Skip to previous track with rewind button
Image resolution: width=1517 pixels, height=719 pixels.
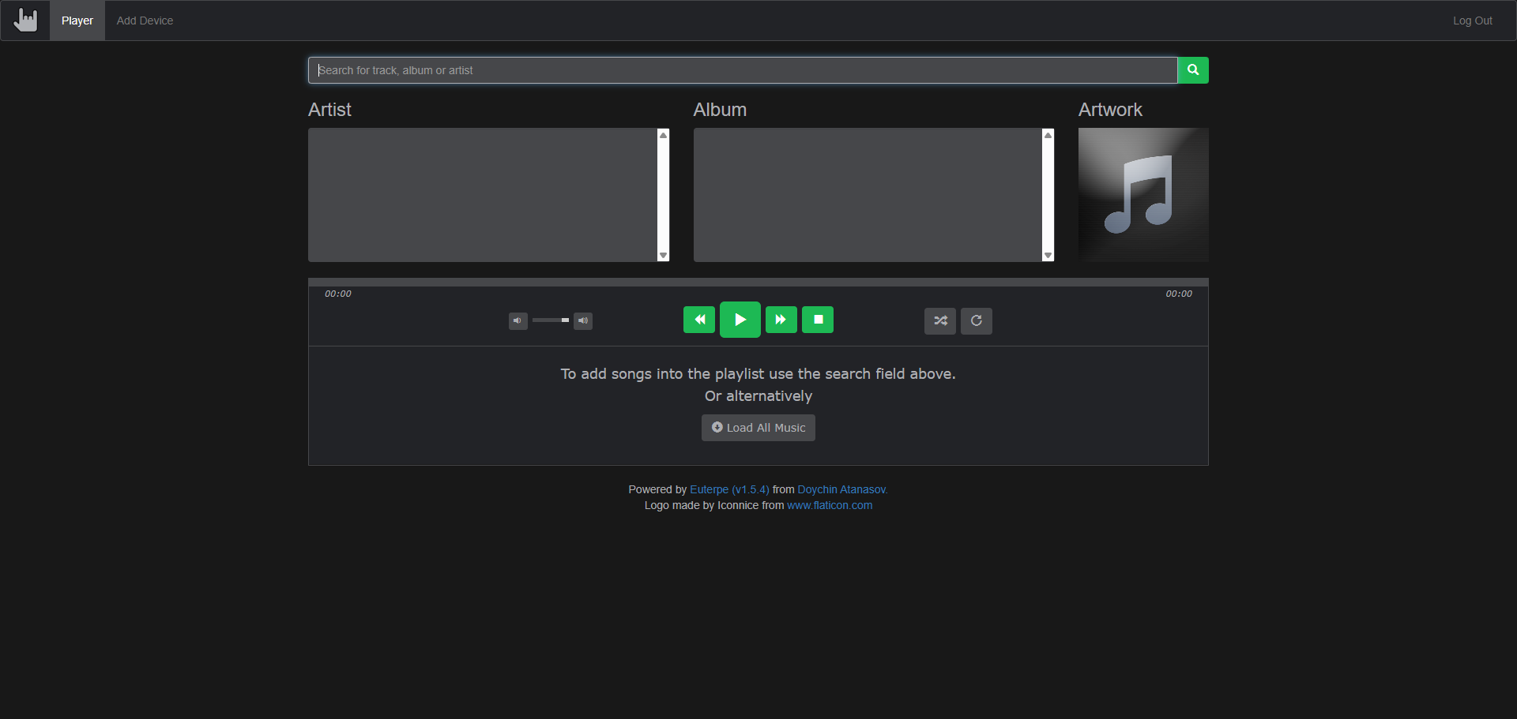click(699, 320)
